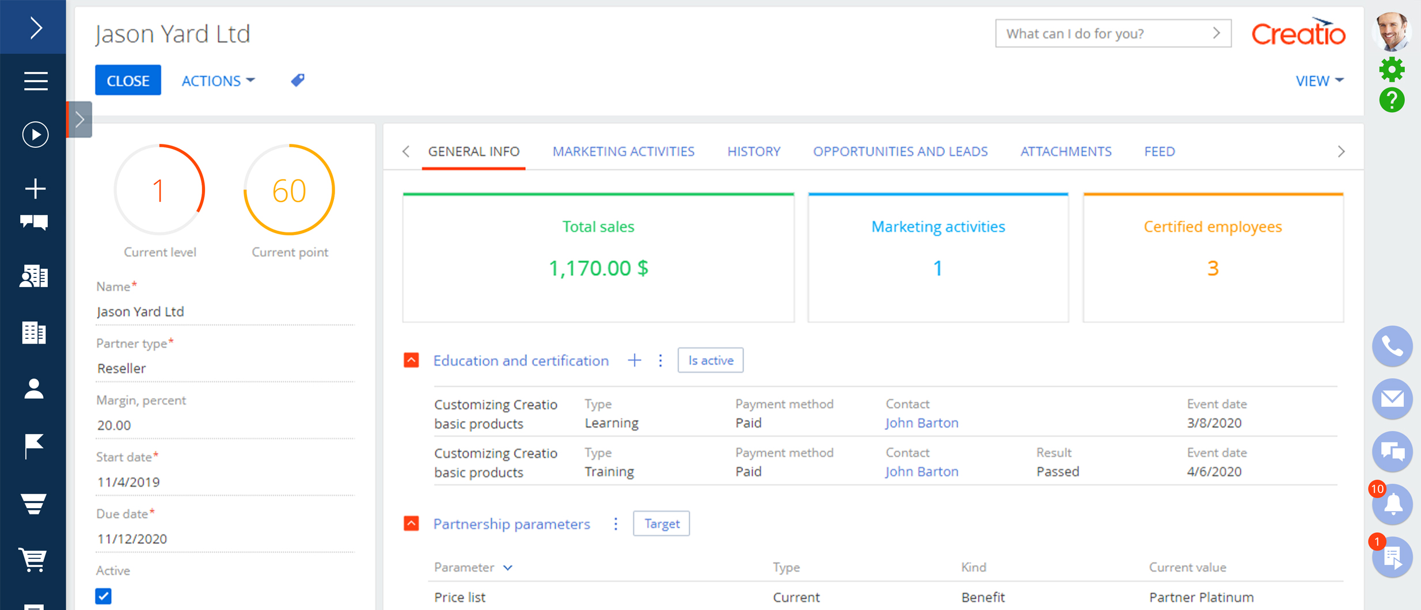Click the 'Partner Platinum' current value

1201,597
